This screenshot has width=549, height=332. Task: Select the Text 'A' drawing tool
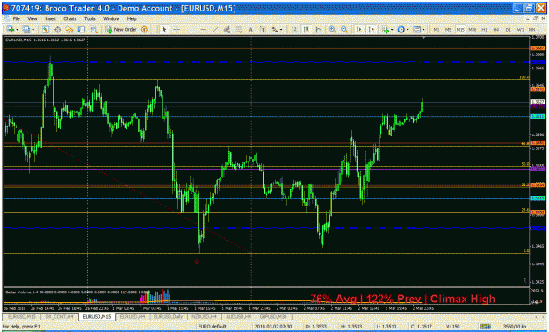(250, 30)
